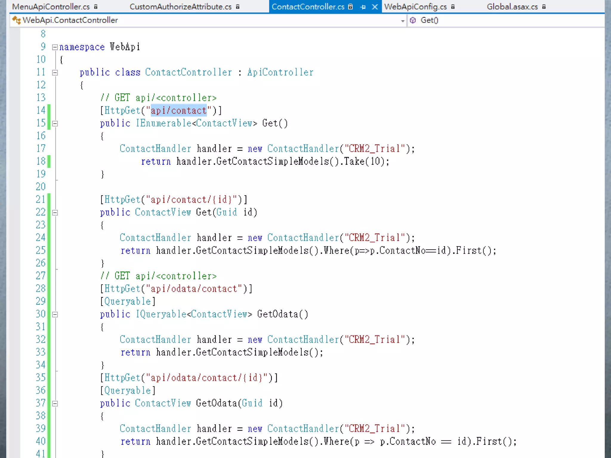
Task: Collapse the GetOdata() method at line 30
Action: (55, 314)
